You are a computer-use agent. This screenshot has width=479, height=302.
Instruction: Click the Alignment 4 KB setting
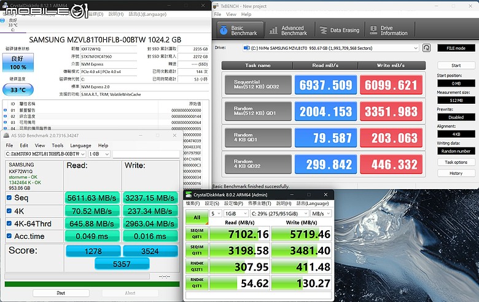(456, 134)
